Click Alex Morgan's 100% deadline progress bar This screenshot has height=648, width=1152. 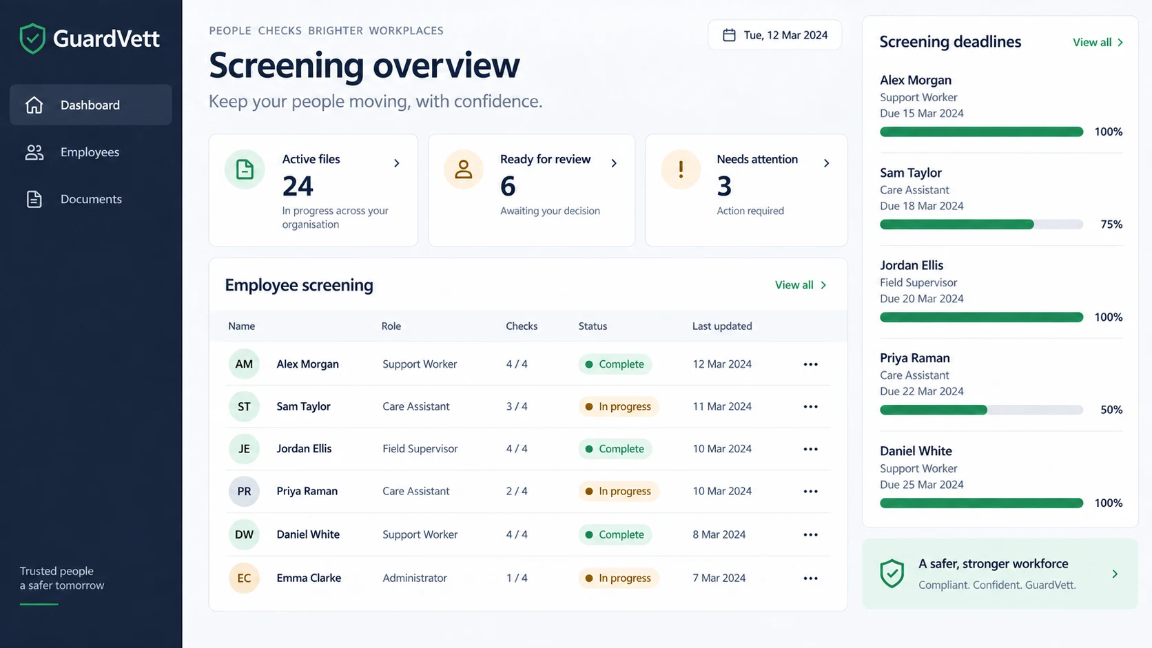tap(981, 132)
